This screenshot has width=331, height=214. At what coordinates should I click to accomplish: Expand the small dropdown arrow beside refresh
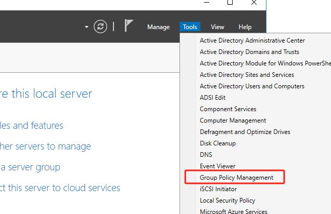[86, 27]
